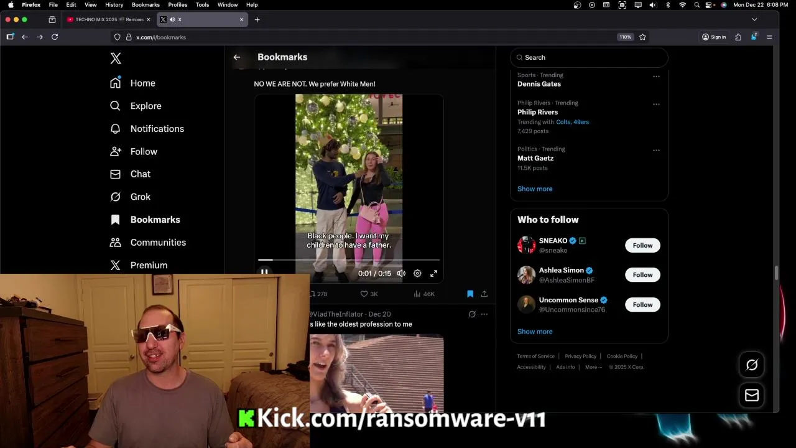Go back in Firefox history
The image size is (796, 448).
(25, 37)
